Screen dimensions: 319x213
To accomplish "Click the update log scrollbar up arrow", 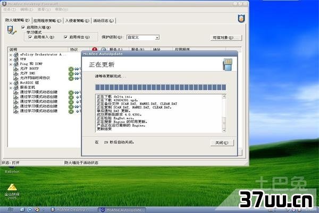I will [224, 96].
